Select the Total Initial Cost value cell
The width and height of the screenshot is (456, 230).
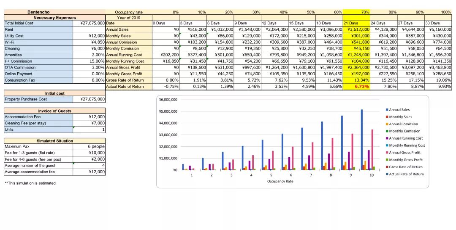89,23
